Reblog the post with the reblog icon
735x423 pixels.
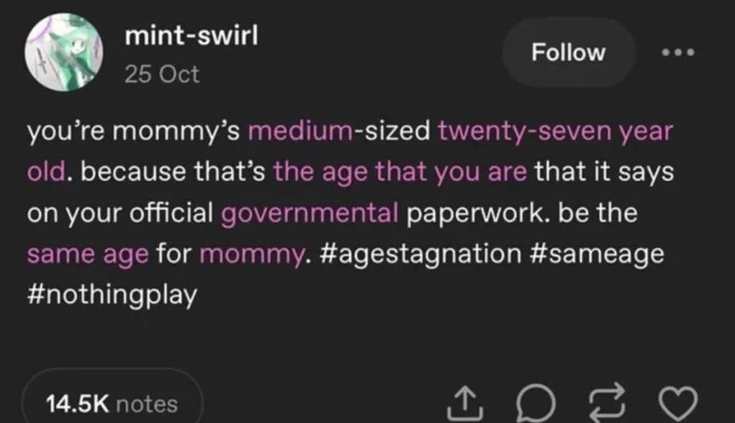tap(606, 403)
